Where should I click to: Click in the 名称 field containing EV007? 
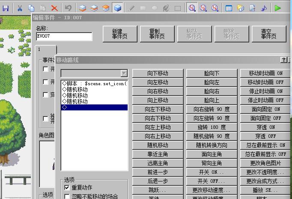click(64, 36)
